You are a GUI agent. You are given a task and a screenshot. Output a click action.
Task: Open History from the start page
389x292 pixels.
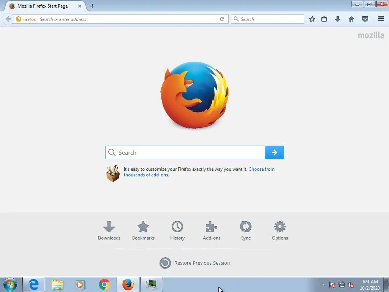click(177, 231)
